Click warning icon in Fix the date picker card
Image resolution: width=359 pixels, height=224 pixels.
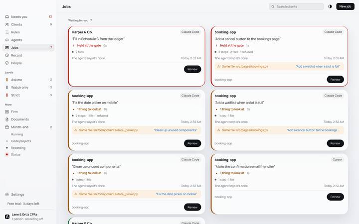[x=76, y=130]
